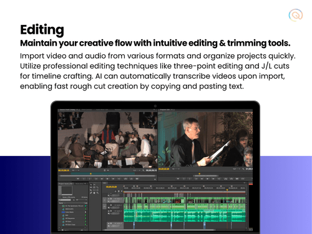Select the Track Select tool
Image resolution: width=312 pixels, height=234 pixels.
(x=94, y=185)
